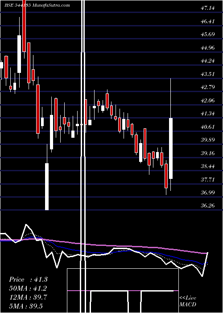Click the long white candle bottoming at 36.26
The height and width of the screenshot is (313, 223).
click(47, 186)
